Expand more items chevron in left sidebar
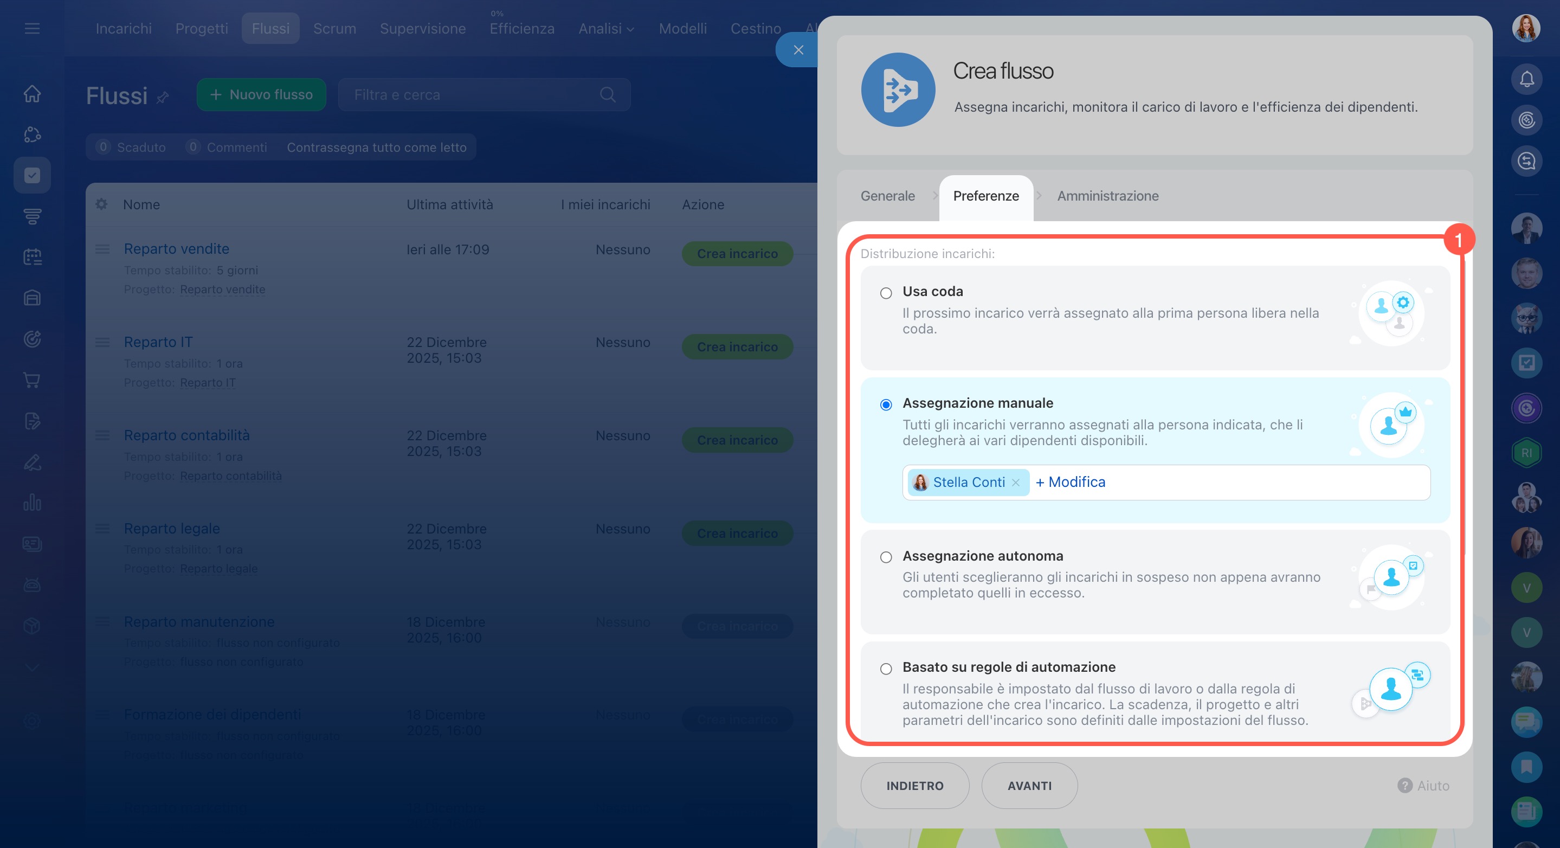This screenshot has width=1560, height=848. coord(32,667)
